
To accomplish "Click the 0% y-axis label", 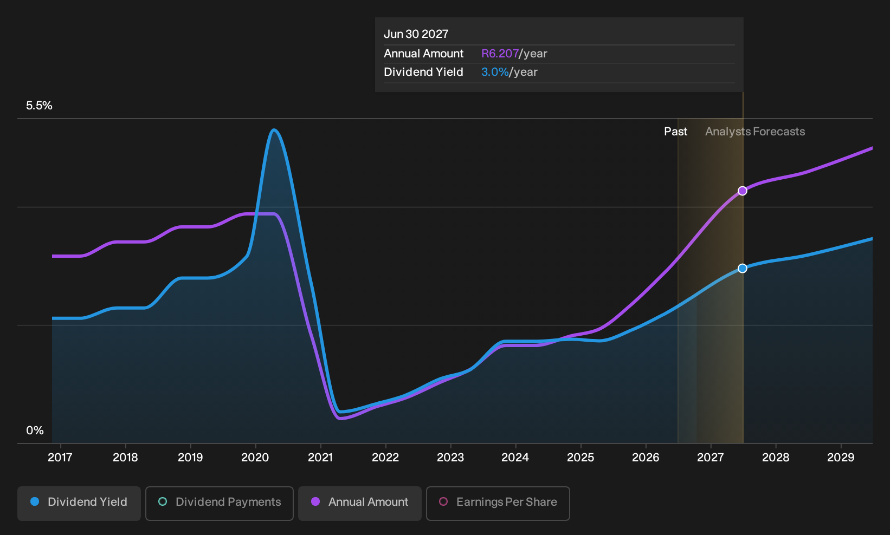I will tap(35, 430).
